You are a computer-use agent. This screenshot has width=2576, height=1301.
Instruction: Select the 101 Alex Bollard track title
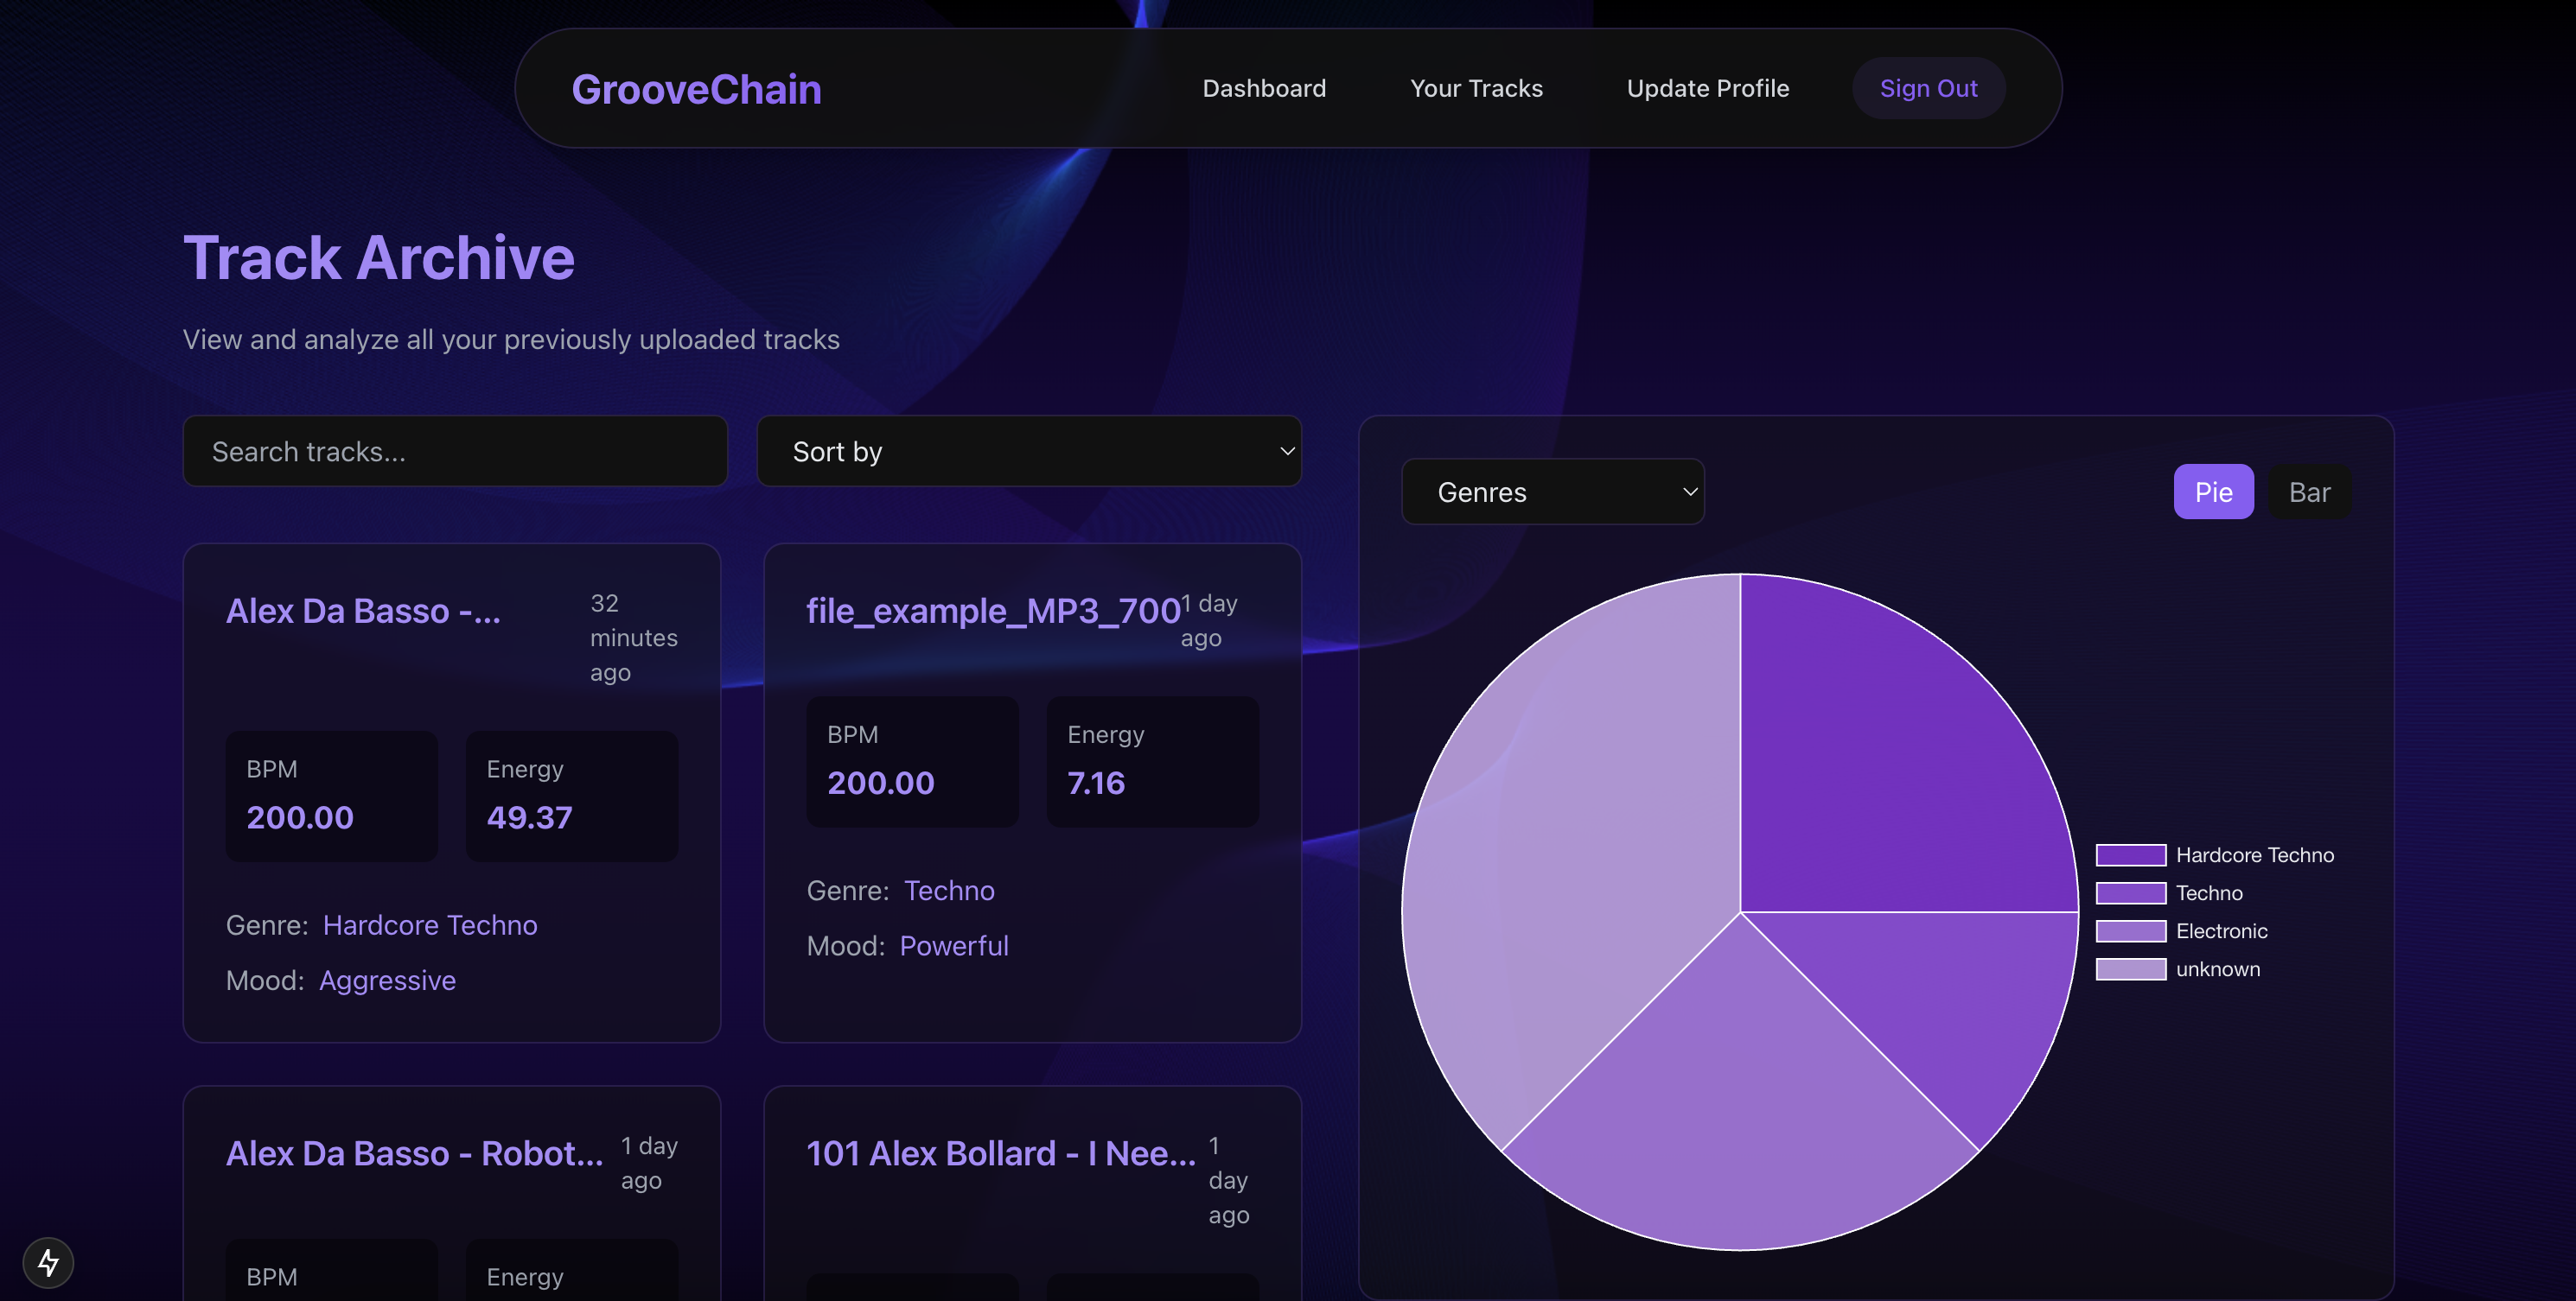[x=1000, y=1153]
